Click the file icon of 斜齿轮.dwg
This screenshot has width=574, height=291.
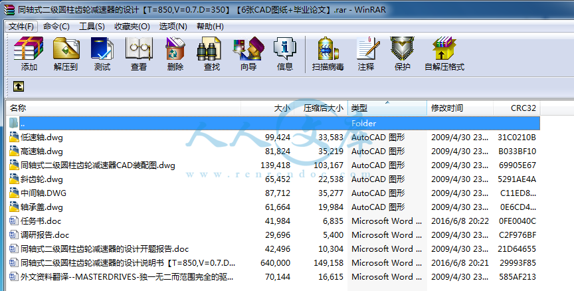(14, 179)
